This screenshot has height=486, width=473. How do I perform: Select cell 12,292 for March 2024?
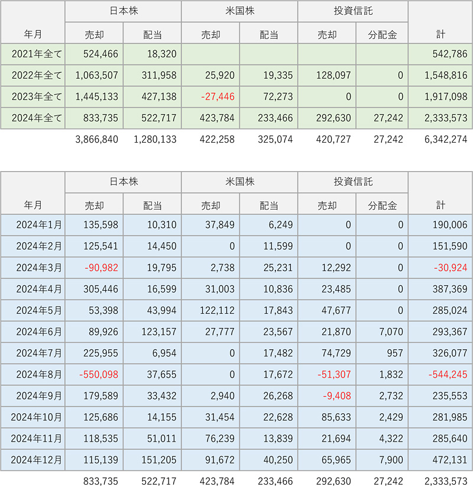pos(336,268)
